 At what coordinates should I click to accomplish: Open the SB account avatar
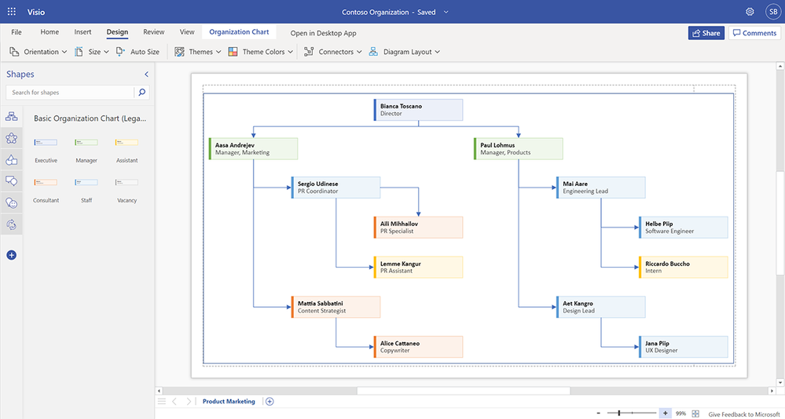click(x=773, y=12)
